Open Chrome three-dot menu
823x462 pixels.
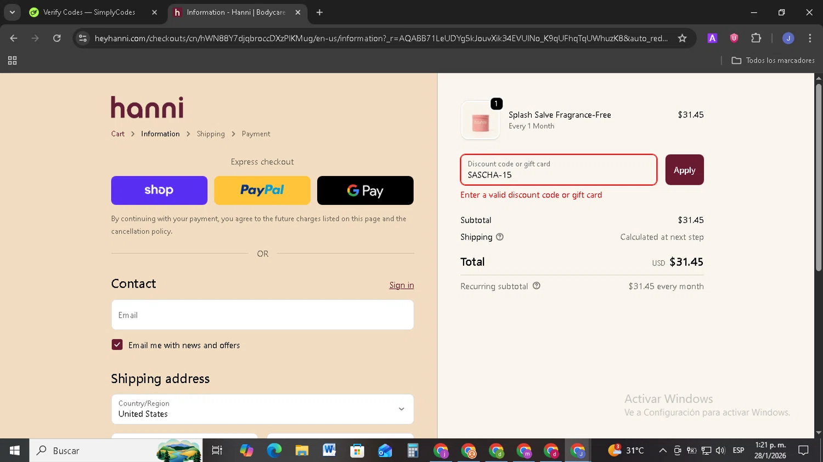(810, 38)
